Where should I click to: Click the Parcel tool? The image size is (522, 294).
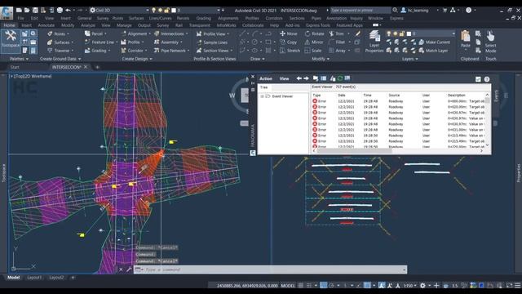95,33
